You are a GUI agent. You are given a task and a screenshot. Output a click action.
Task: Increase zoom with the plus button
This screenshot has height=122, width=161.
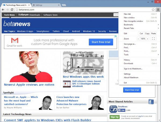coord(148,39)
